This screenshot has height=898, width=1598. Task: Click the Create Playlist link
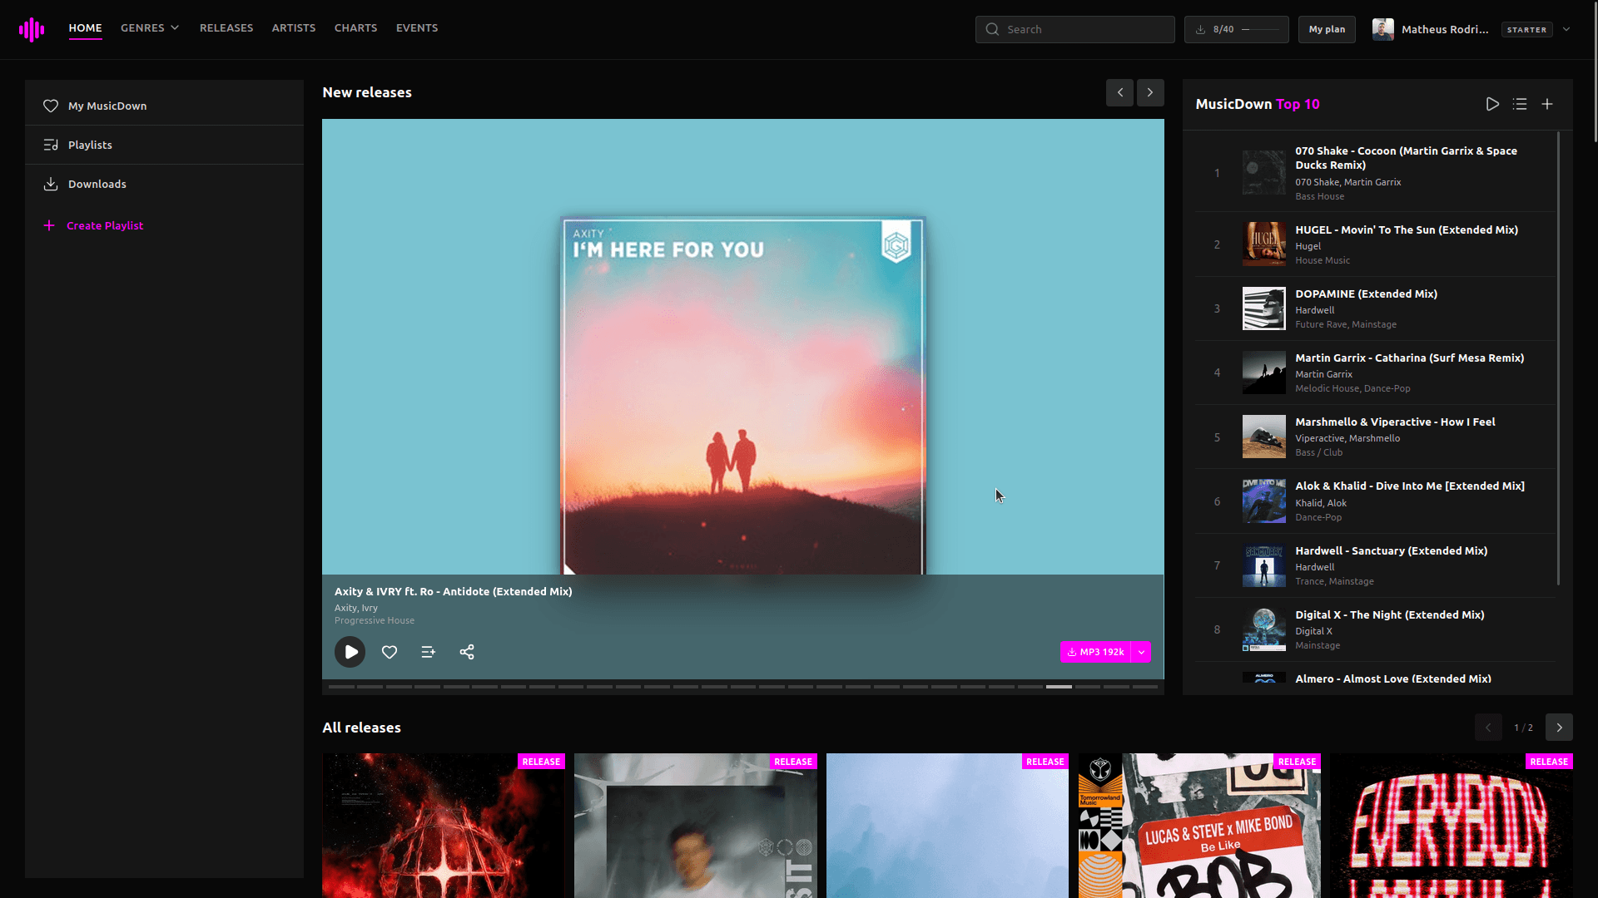coord(105,225)
